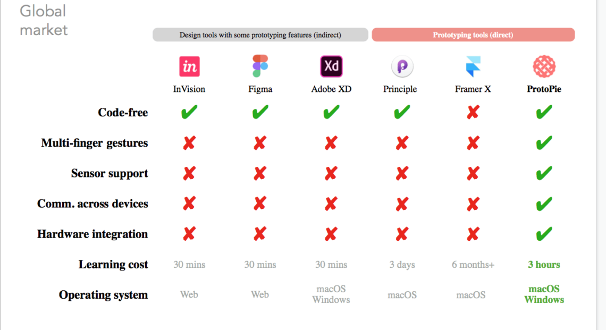Click the Figma logo icon
Screen dimensions: 606x330
click(260, 66)
